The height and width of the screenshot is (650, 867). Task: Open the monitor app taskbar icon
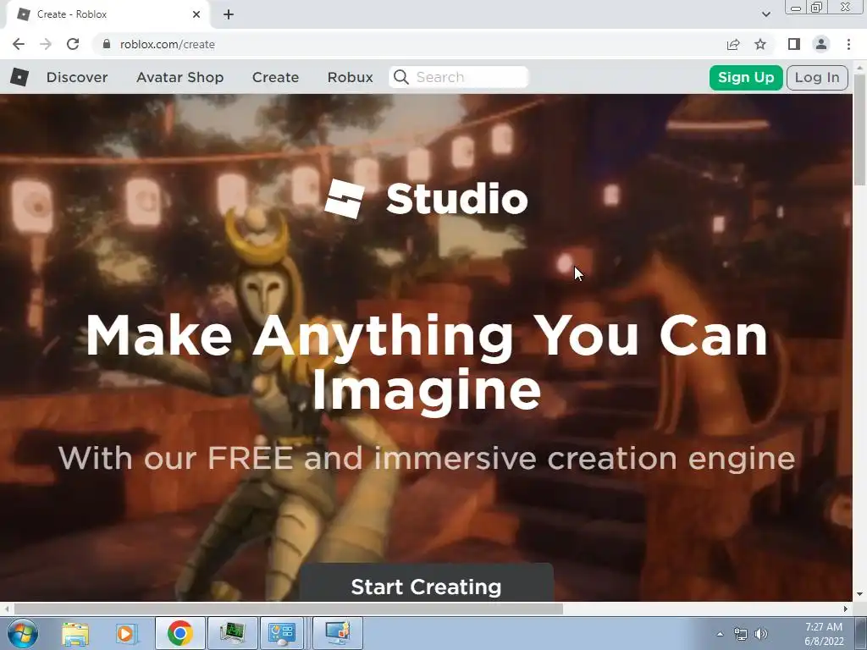[x=232, y=633]
